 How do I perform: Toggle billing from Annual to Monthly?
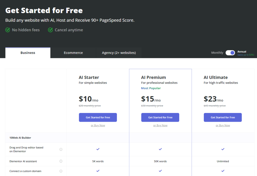coord(230,52)
